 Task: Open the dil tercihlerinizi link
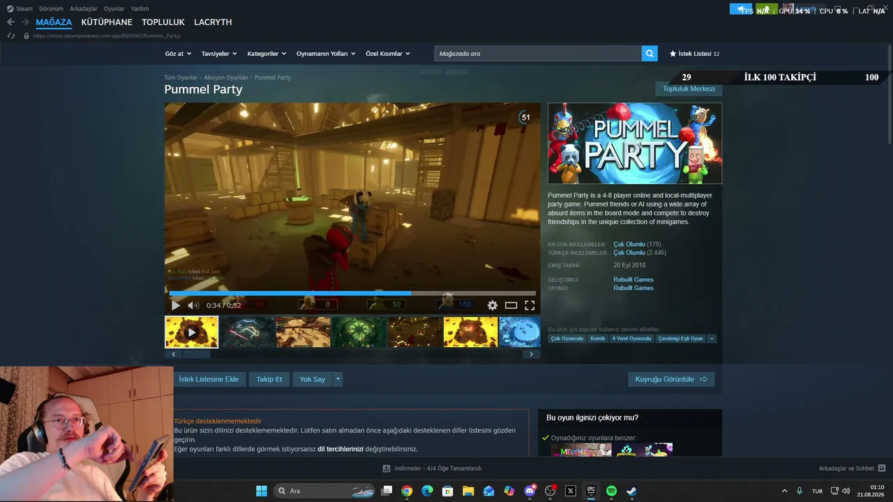point(340,449)
